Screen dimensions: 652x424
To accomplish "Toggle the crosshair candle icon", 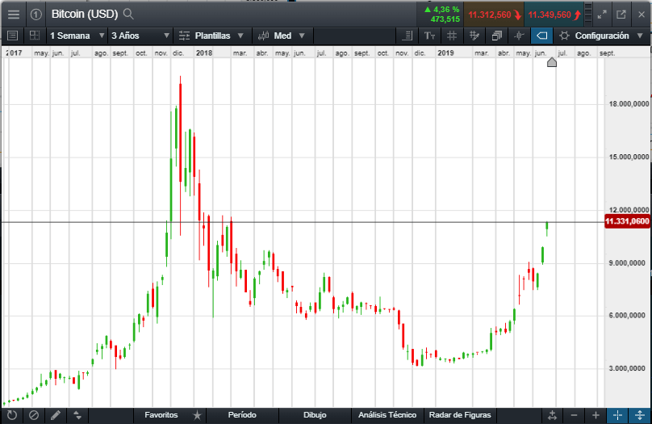I will (x=519, y=36).
